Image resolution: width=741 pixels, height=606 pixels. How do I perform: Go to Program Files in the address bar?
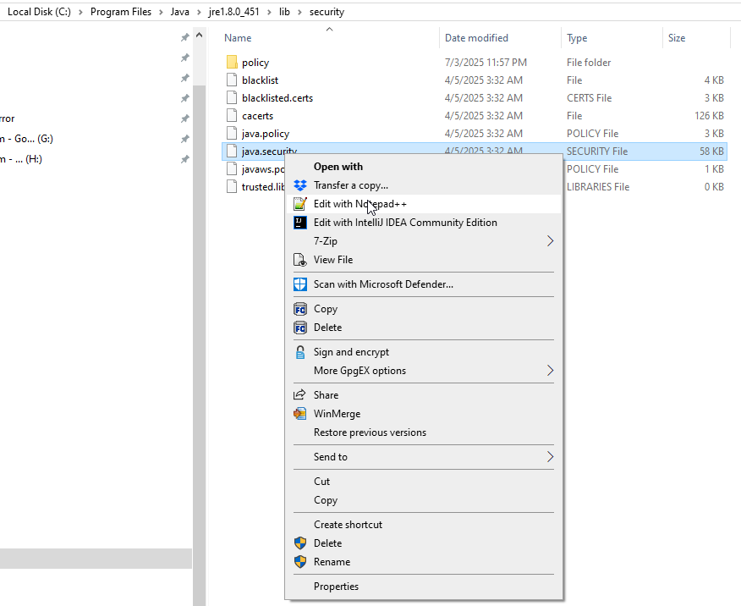121,12
